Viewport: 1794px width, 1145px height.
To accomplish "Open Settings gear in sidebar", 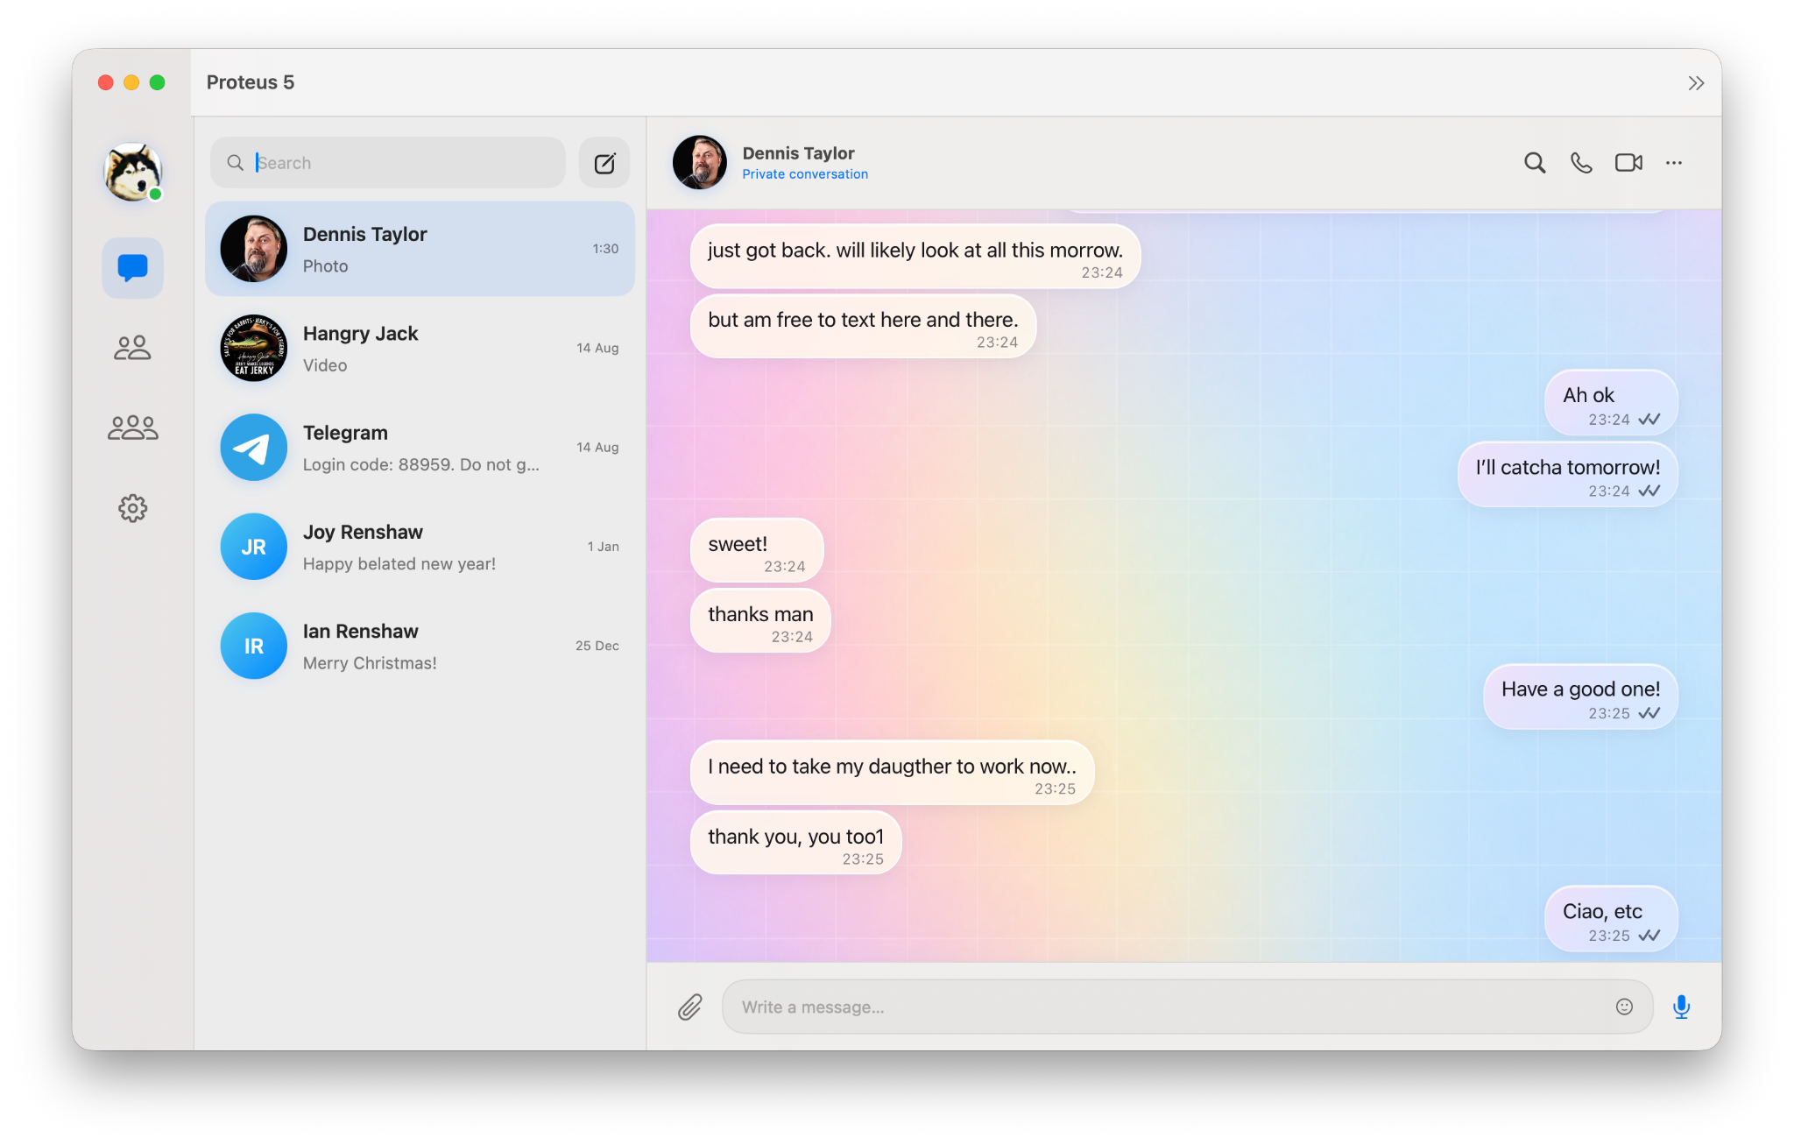I will click(132, 508).
